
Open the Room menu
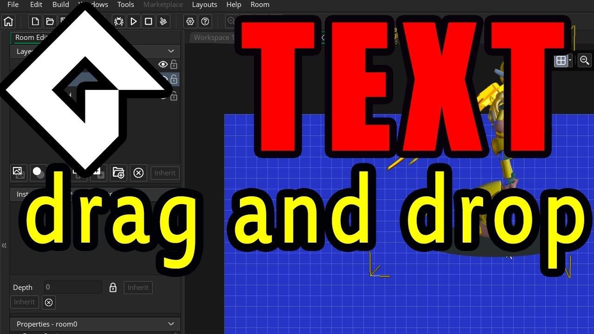coord(260,5)
